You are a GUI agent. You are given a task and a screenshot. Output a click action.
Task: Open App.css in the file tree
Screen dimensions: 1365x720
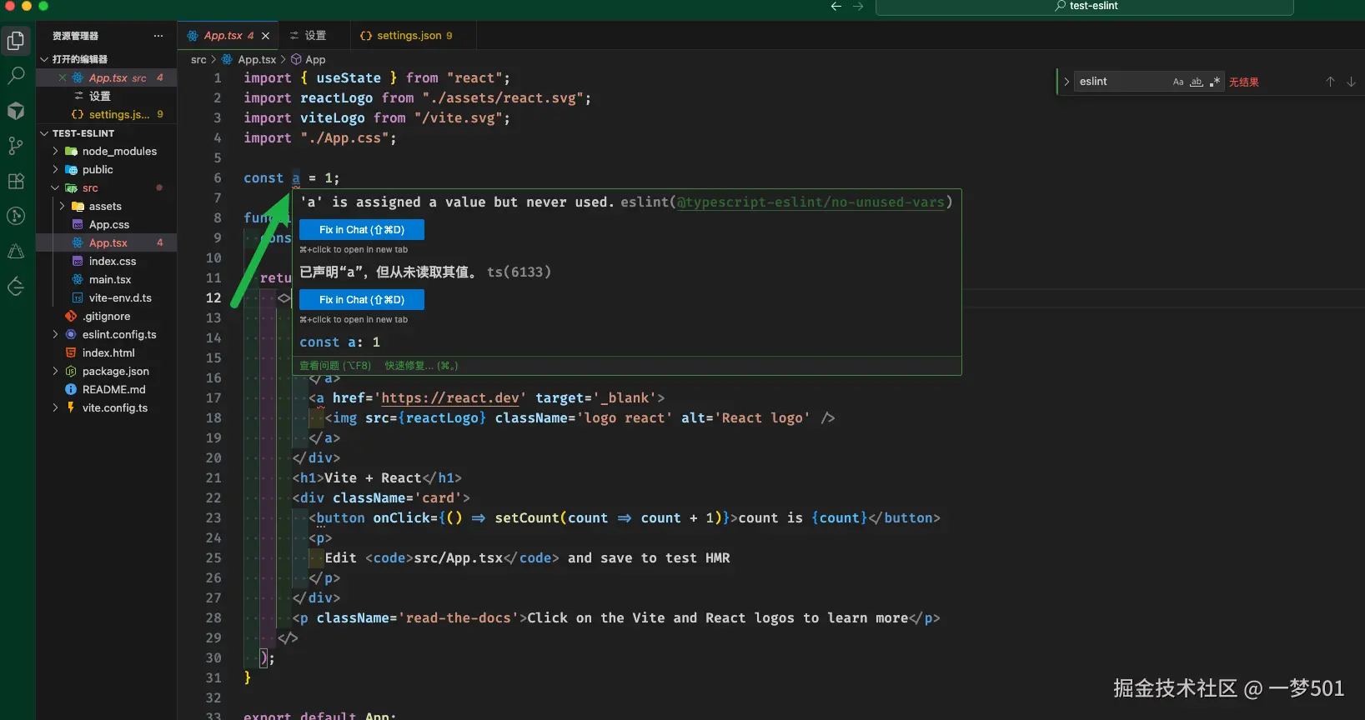(x=109, y=224)
